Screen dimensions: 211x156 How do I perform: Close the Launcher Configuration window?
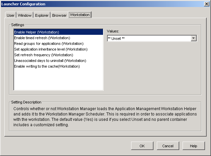(x=206, y=4)
